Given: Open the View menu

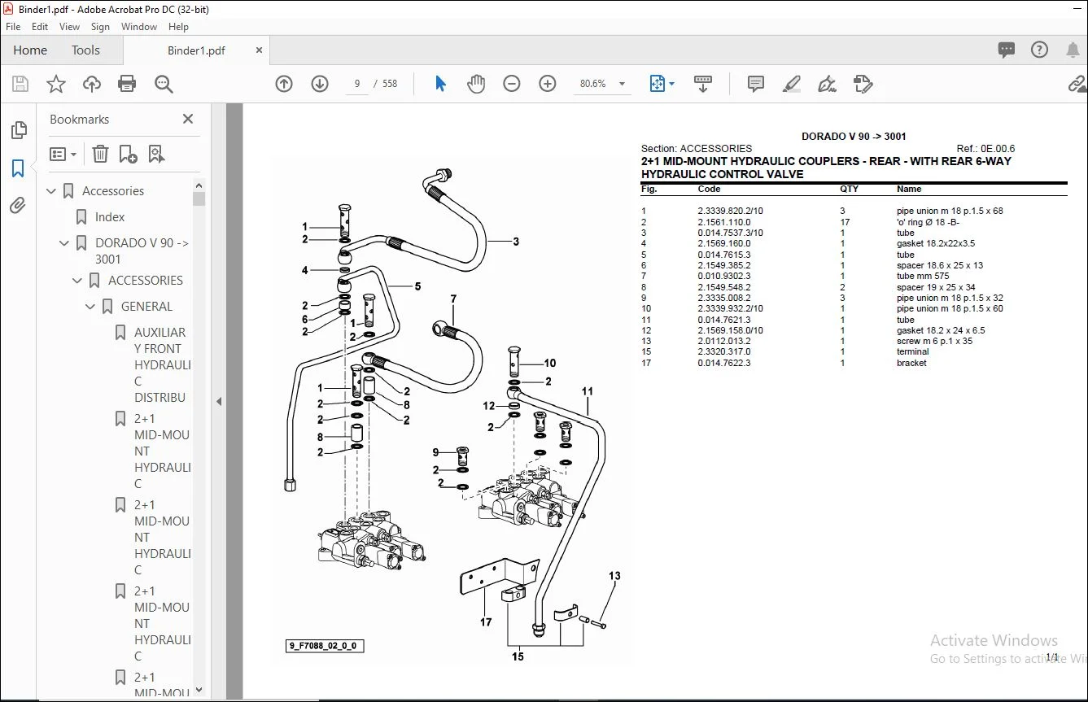Looking at the screenshot, I should 70,27.
